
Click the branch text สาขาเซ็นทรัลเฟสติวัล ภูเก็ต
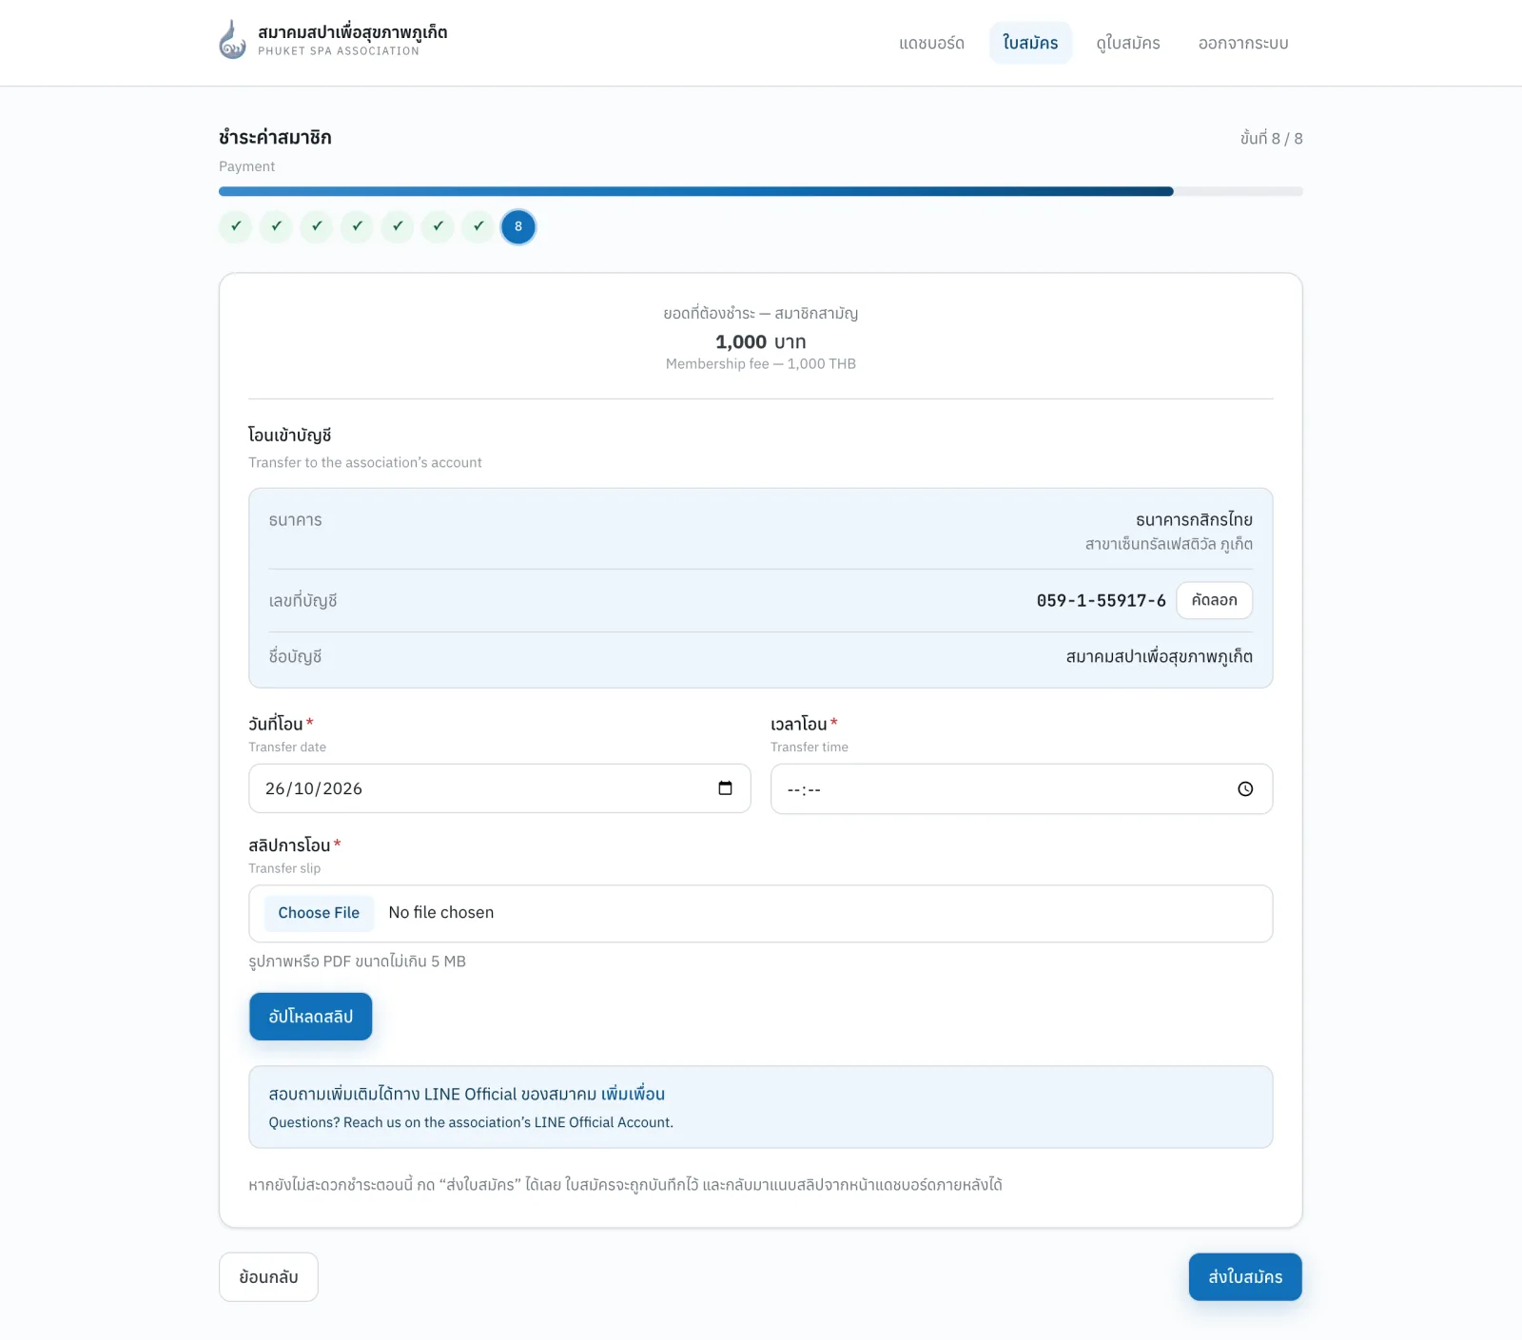click(x=1169, y=544)
